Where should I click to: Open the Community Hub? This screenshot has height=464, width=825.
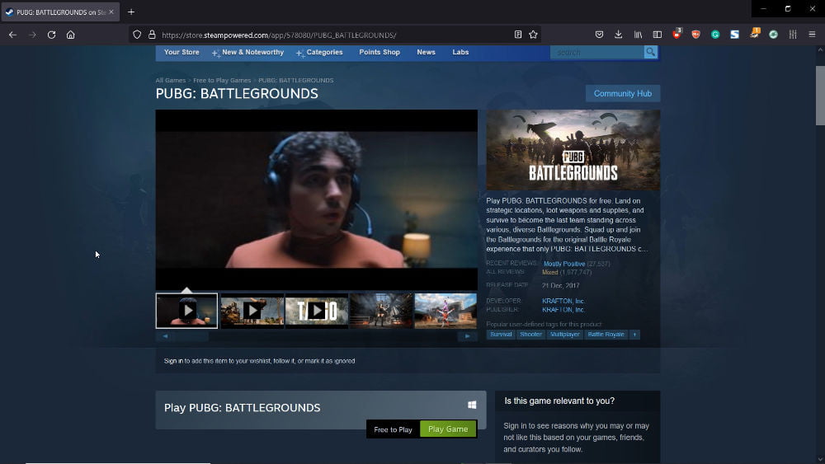tap(622, 93)
